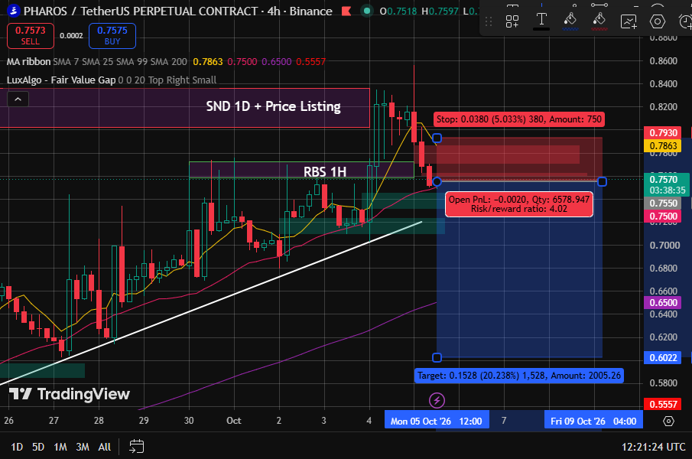This screenshot has height=459, width=692.
Task: Open the blue profit background color picker
Action: tap(570, 21)
